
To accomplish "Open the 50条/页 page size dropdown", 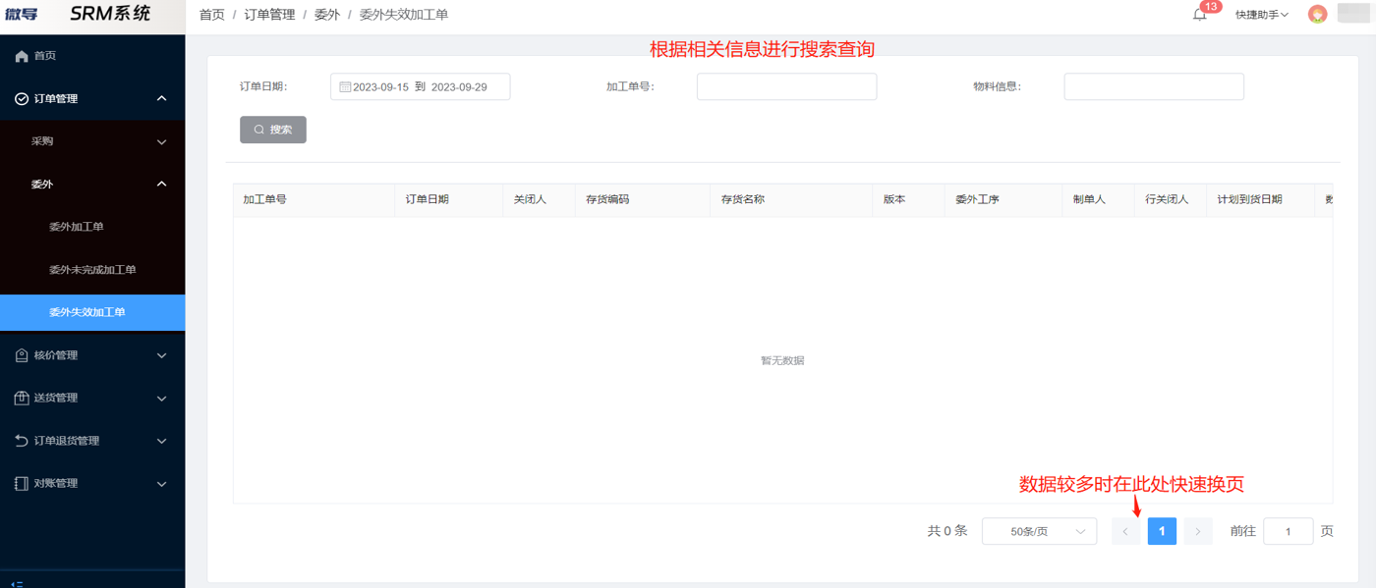I will 1039,531.
